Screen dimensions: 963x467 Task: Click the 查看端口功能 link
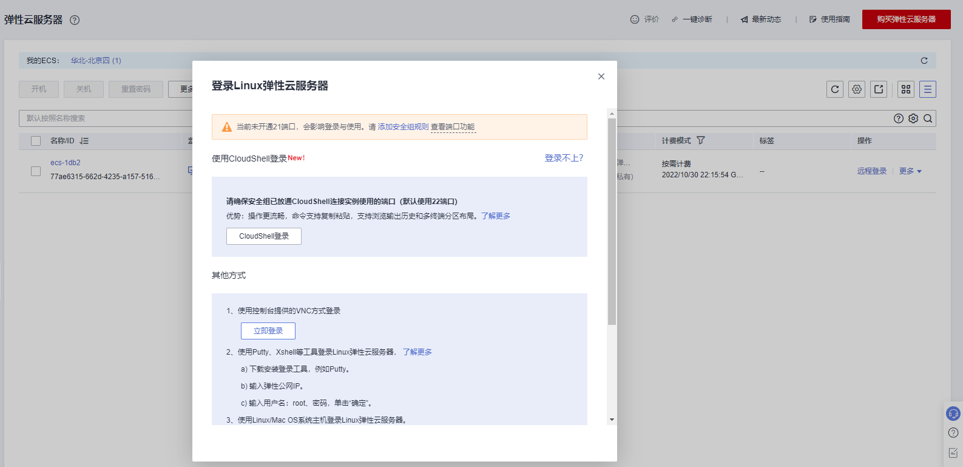[453, 127]
